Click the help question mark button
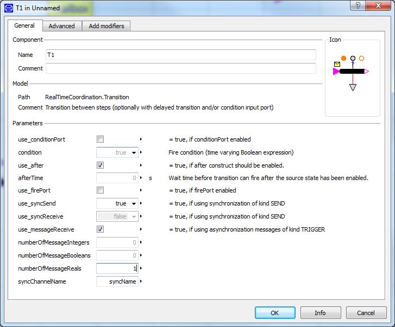Viewport: 395px width, 327px height. (x=357, y=6)
